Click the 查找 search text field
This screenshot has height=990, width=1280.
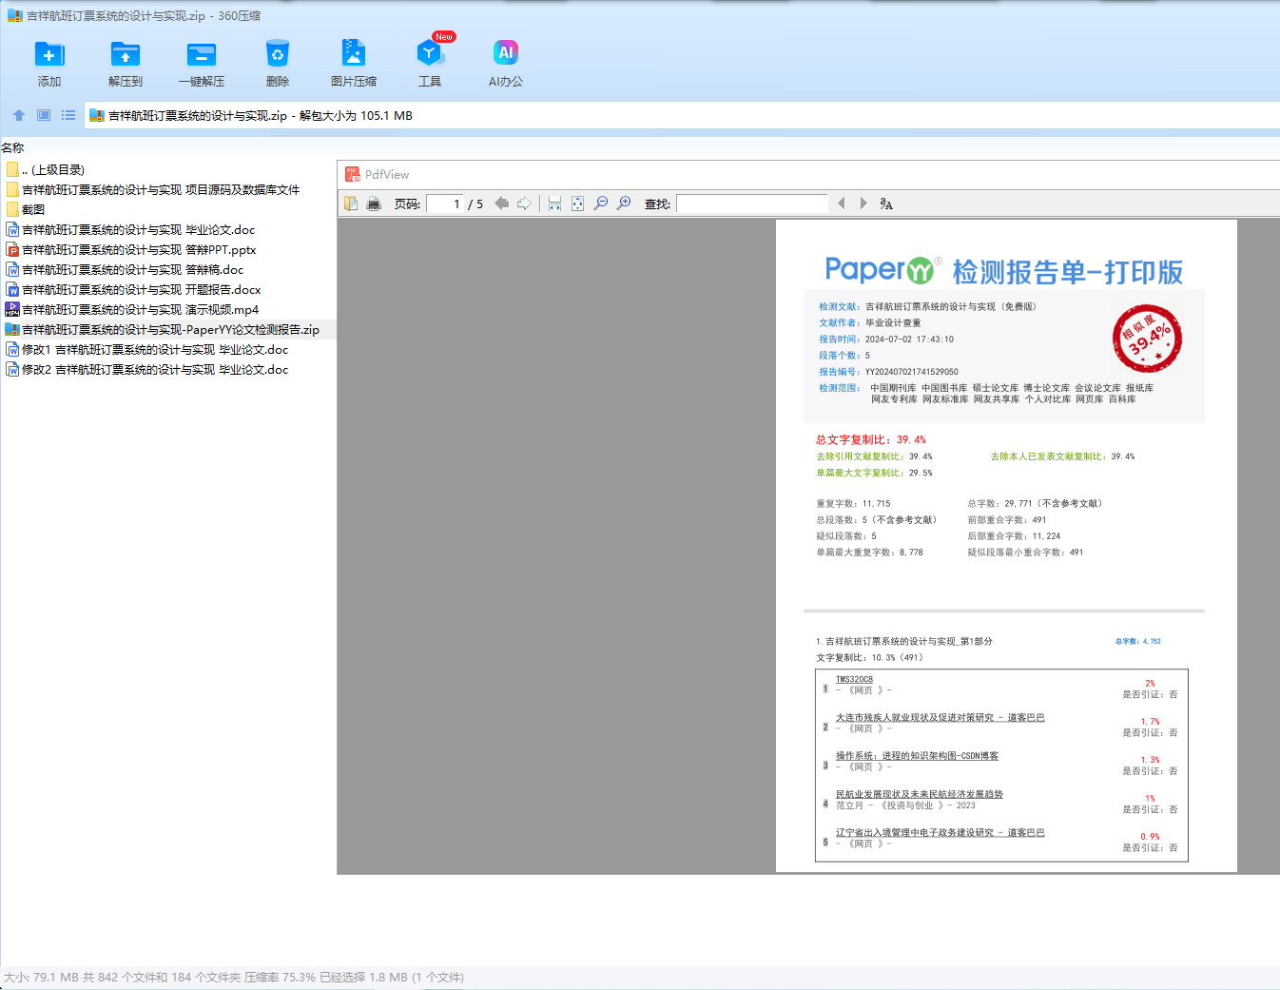pos(752,204)
